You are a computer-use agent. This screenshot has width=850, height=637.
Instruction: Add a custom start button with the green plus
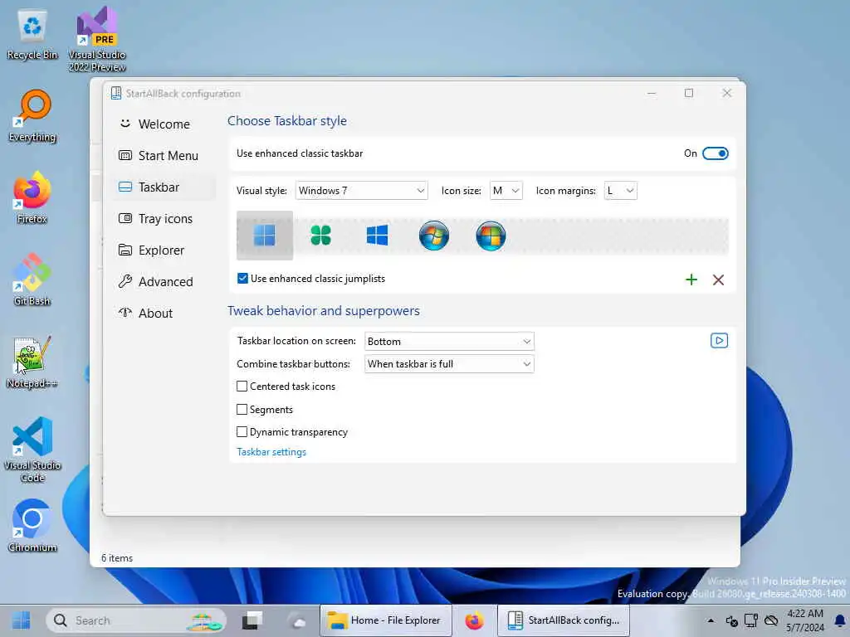pyautogui.click(x=691, y=280)
